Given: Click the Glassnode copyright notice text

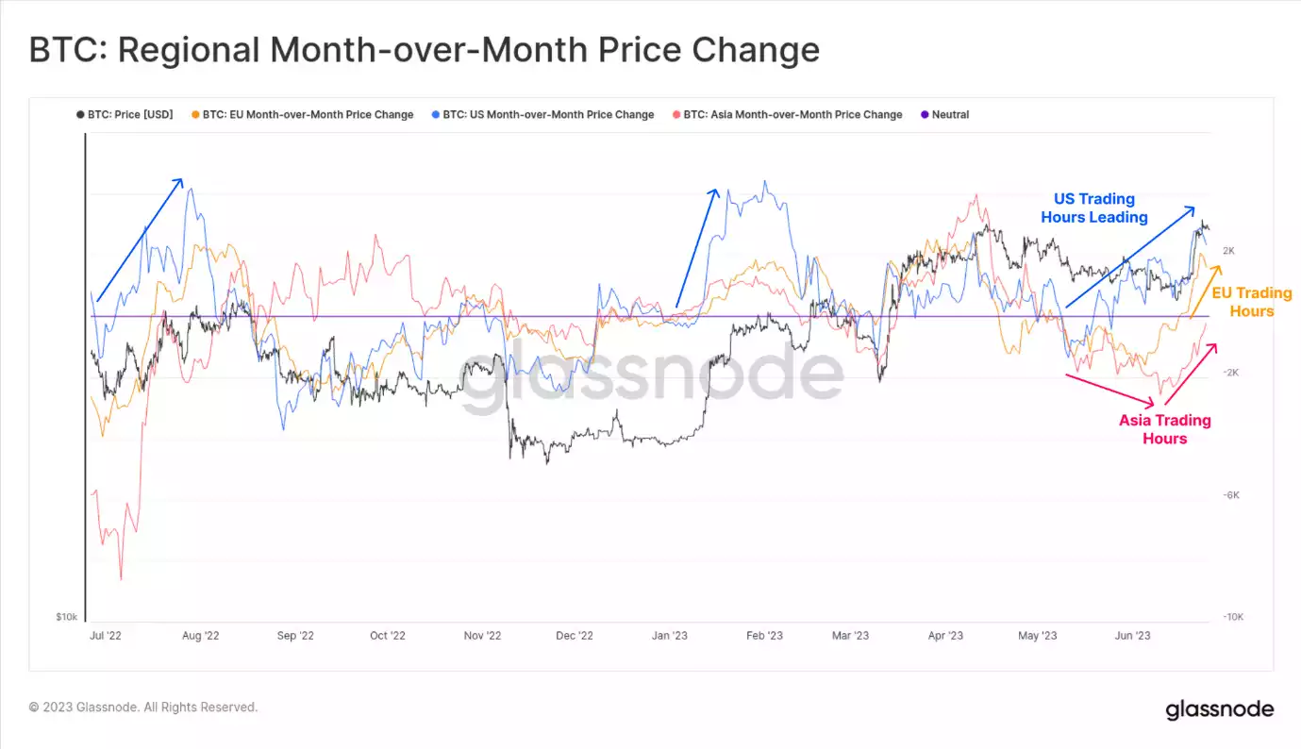Looking at the screenshot, I should (x=142, y=707).
